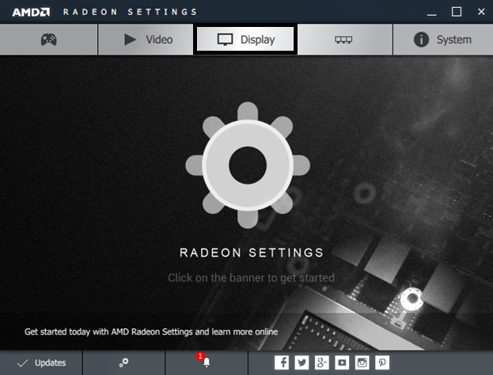Click the 'Get started today with AMD Radeon Settings' link
The height and width of the screenshot is (375, 493).
[x=151, y=332]
